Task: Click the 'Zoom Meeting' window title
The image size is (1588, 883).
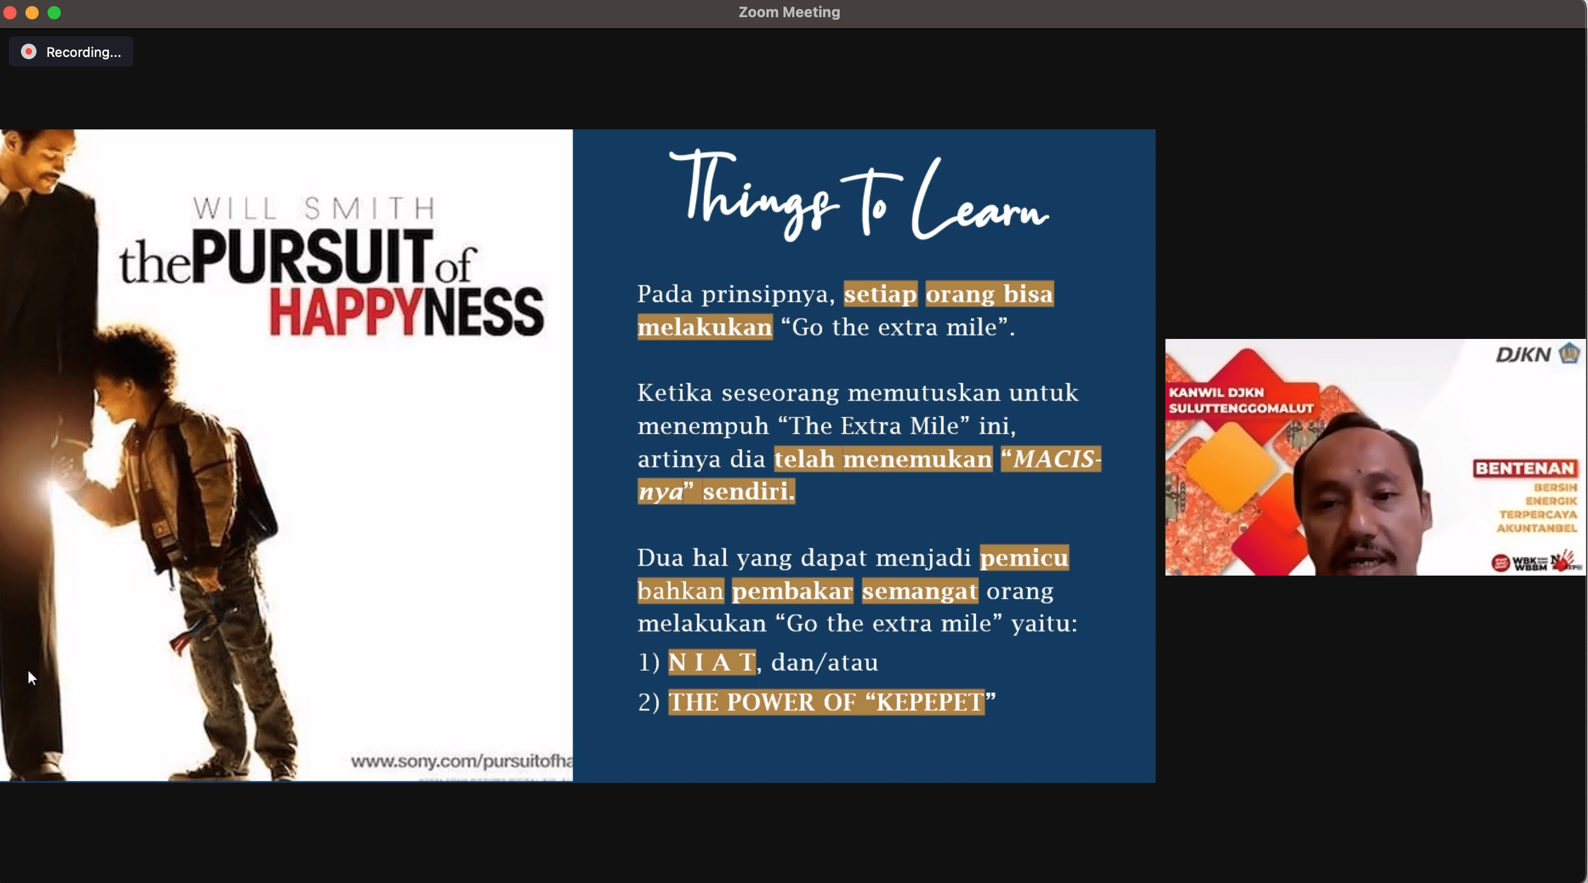Action: [789, 12]
